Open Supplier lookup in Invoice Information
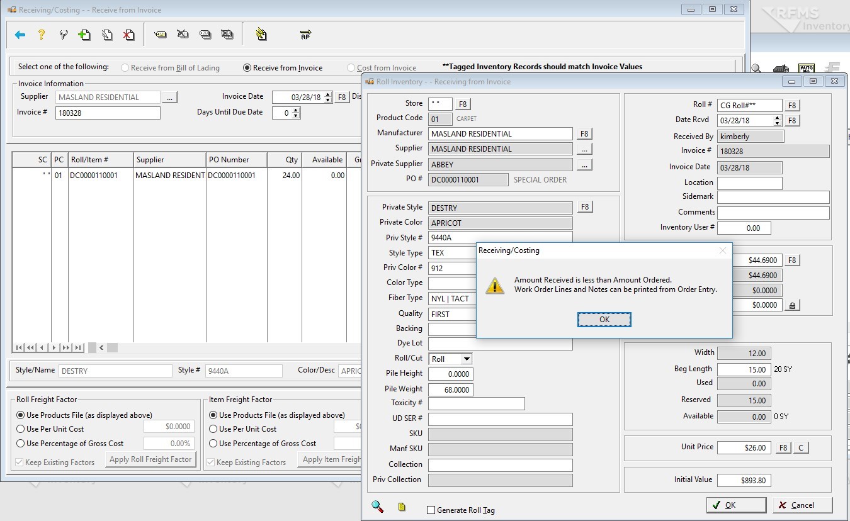This screenshot has height=521, width=850. point(170,98)
